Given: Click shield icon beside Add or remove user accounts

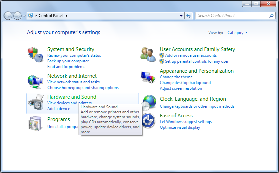Looking at the screenshot, I should pyautogui.click(x=162, y=55).
